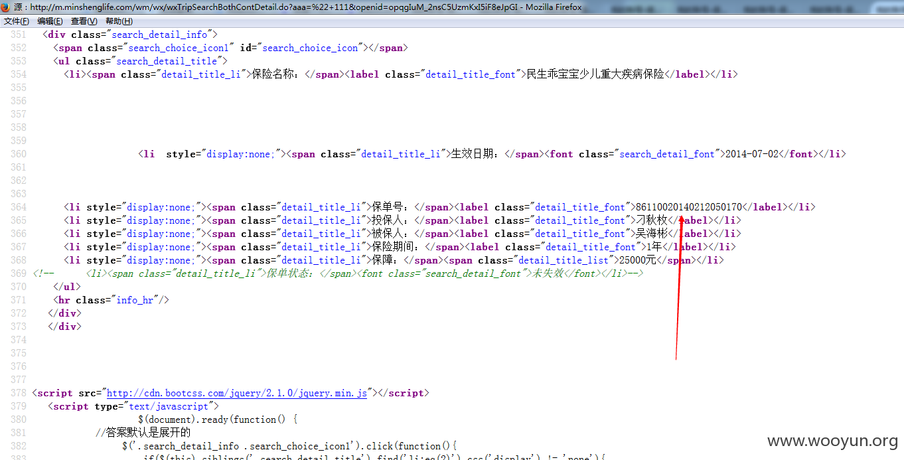This screenshot has width=904, height=460.
Task: Click line number 364
Action: pos(19,207)
